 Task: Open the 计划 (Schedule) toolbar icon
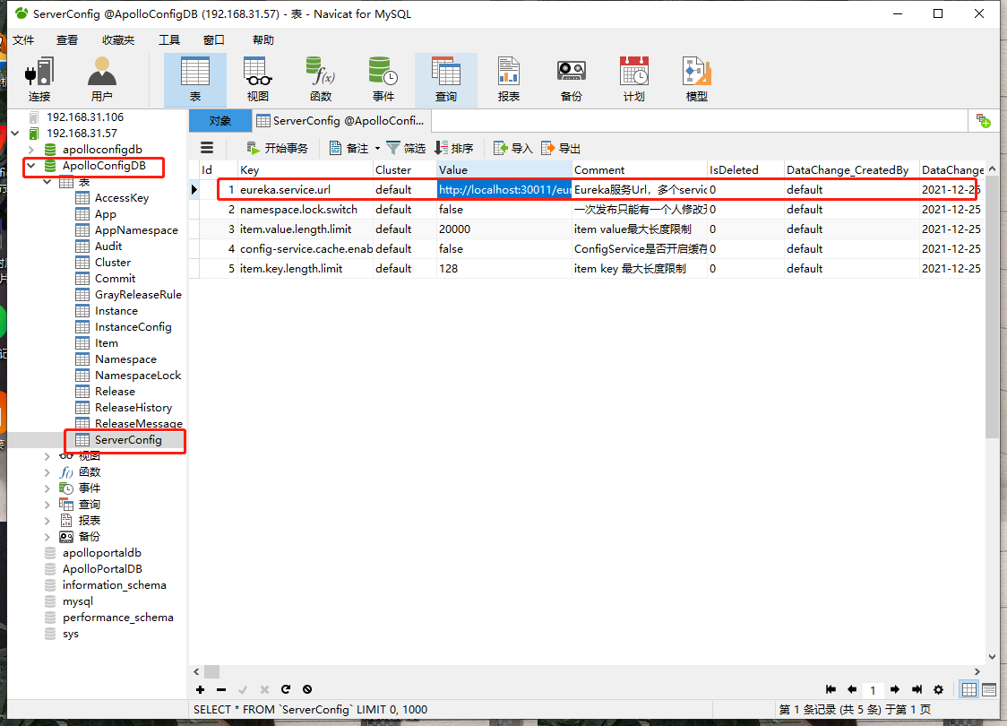[x=634, y=79]
